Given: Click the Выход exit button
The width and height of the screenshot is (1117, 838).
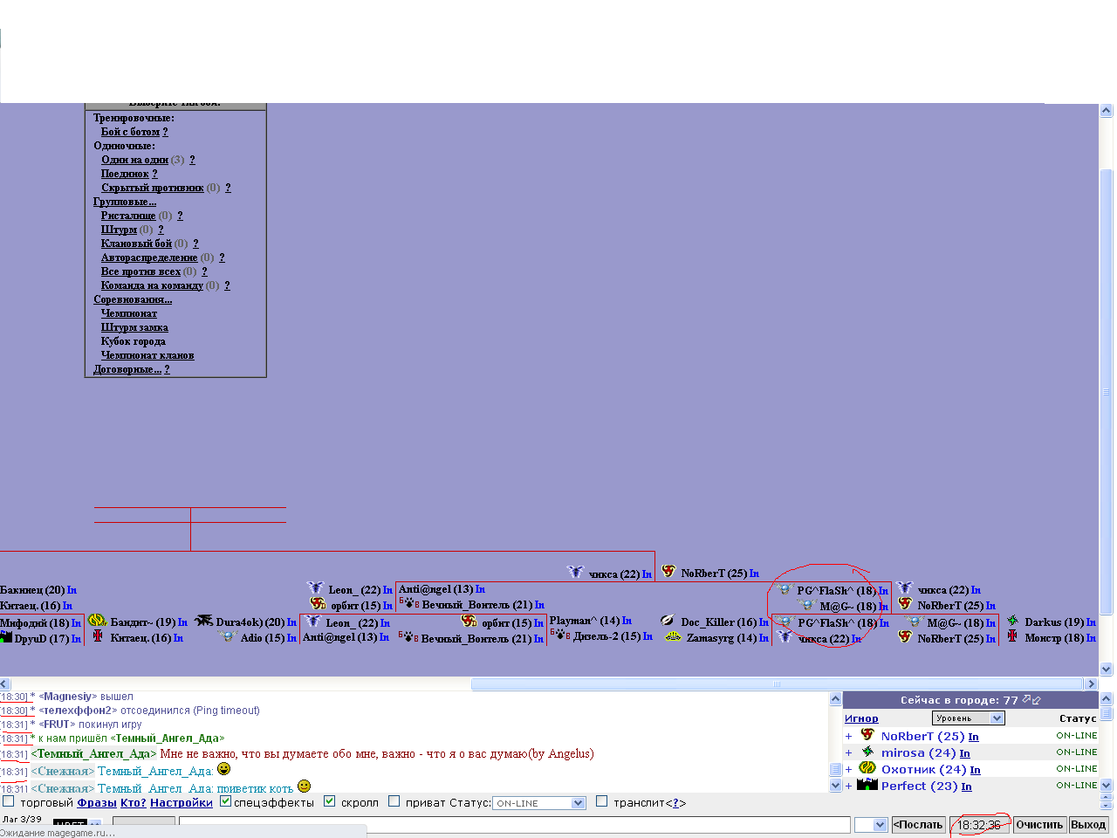Looking at the screenshot, I should click(1088, 824).
